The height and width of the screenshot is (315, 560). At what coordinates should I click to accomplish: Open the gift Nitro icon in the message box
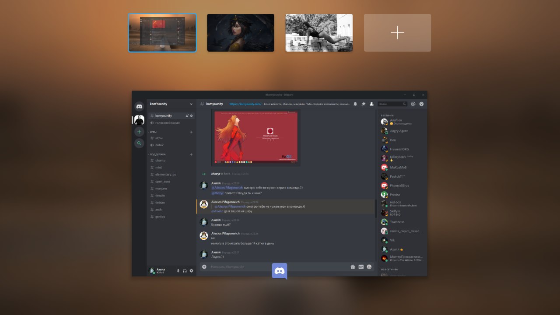coord(353,266)
